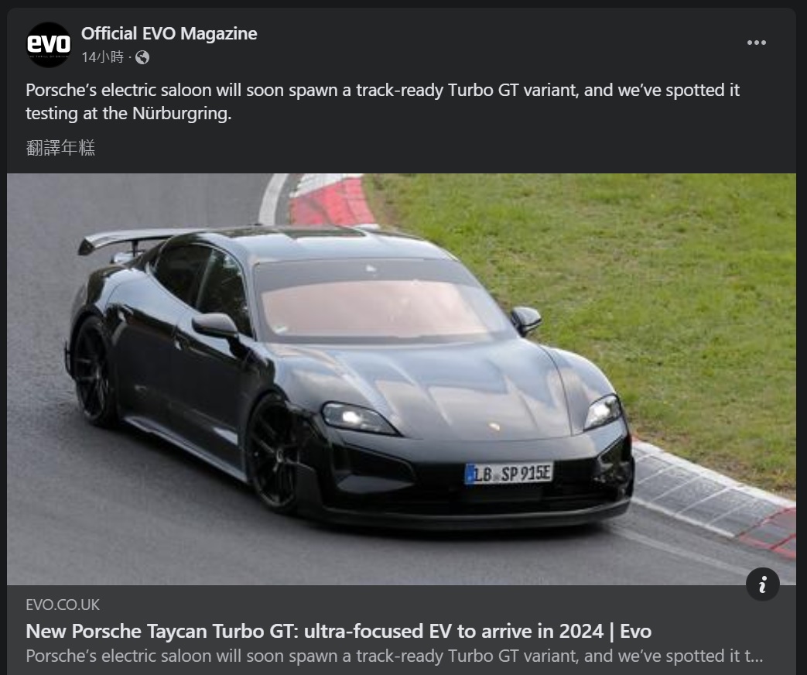
Task: Click the 翻譯年糕 translate link
Action: click(x=60, y=148)
